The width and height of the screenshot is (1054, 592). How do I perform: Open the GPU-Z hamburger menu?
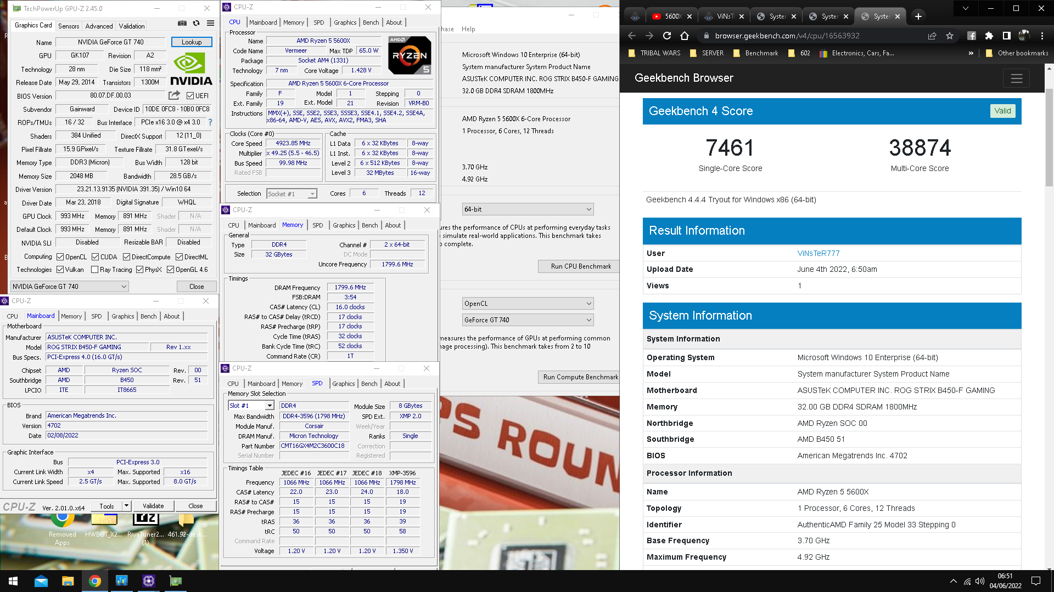tap(210, 24)
